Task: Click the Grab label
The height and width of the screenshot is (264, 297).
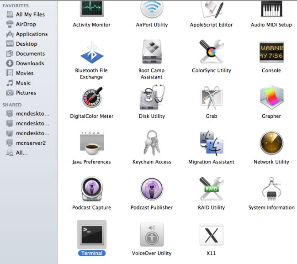Action: (x=212, y=116)
